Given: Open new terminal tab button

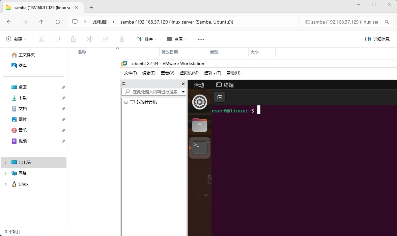Looking at the screenshot, I should click(220, 97).
